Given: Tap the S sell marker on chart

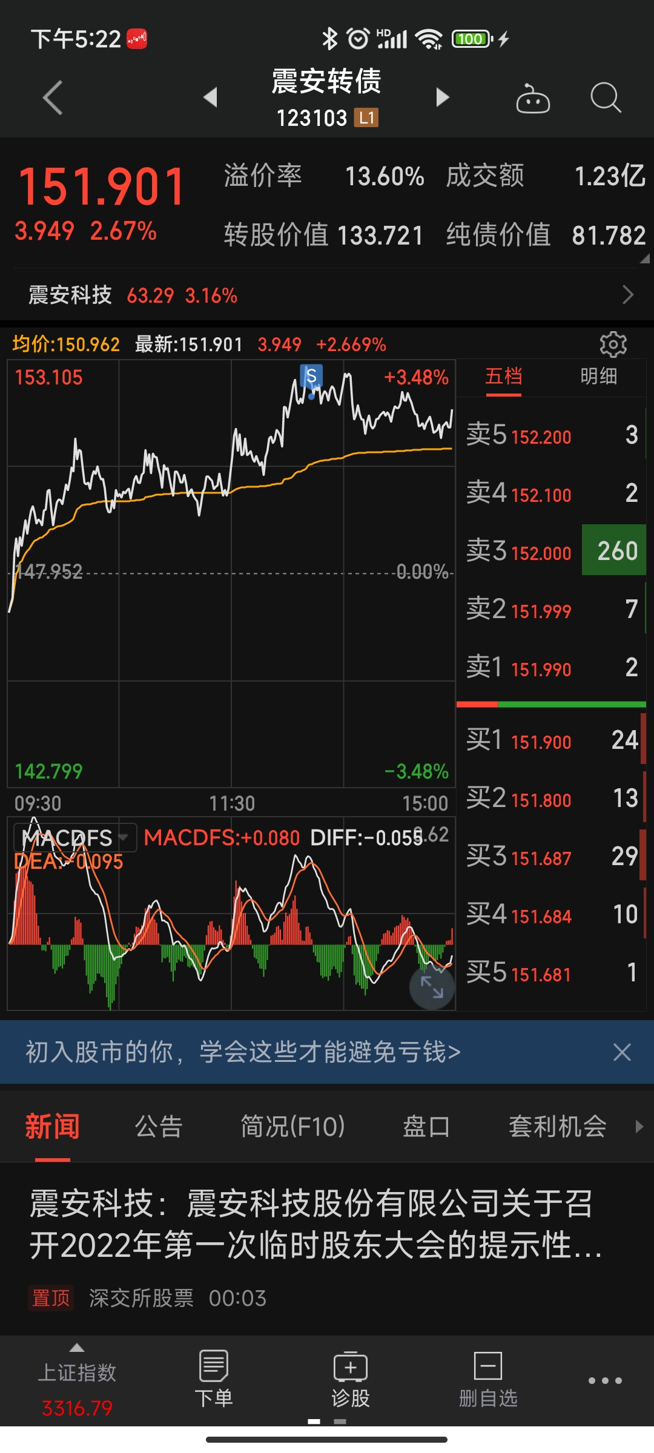Looking at the screenshot, I should click(x=311, y=376).
